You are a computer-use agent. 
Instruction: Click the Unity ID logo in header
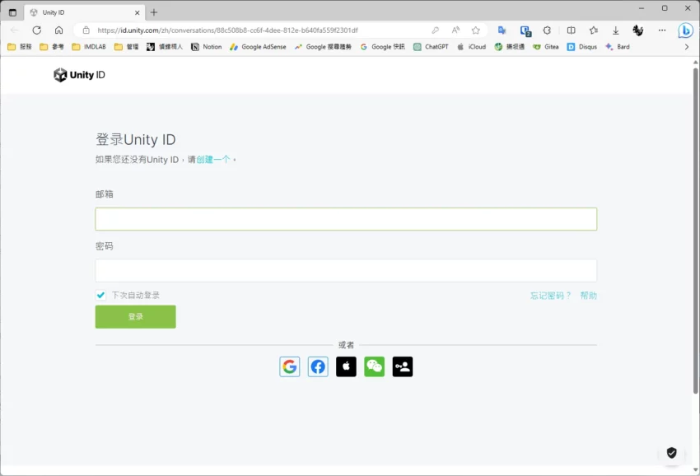tap(79, 75)
